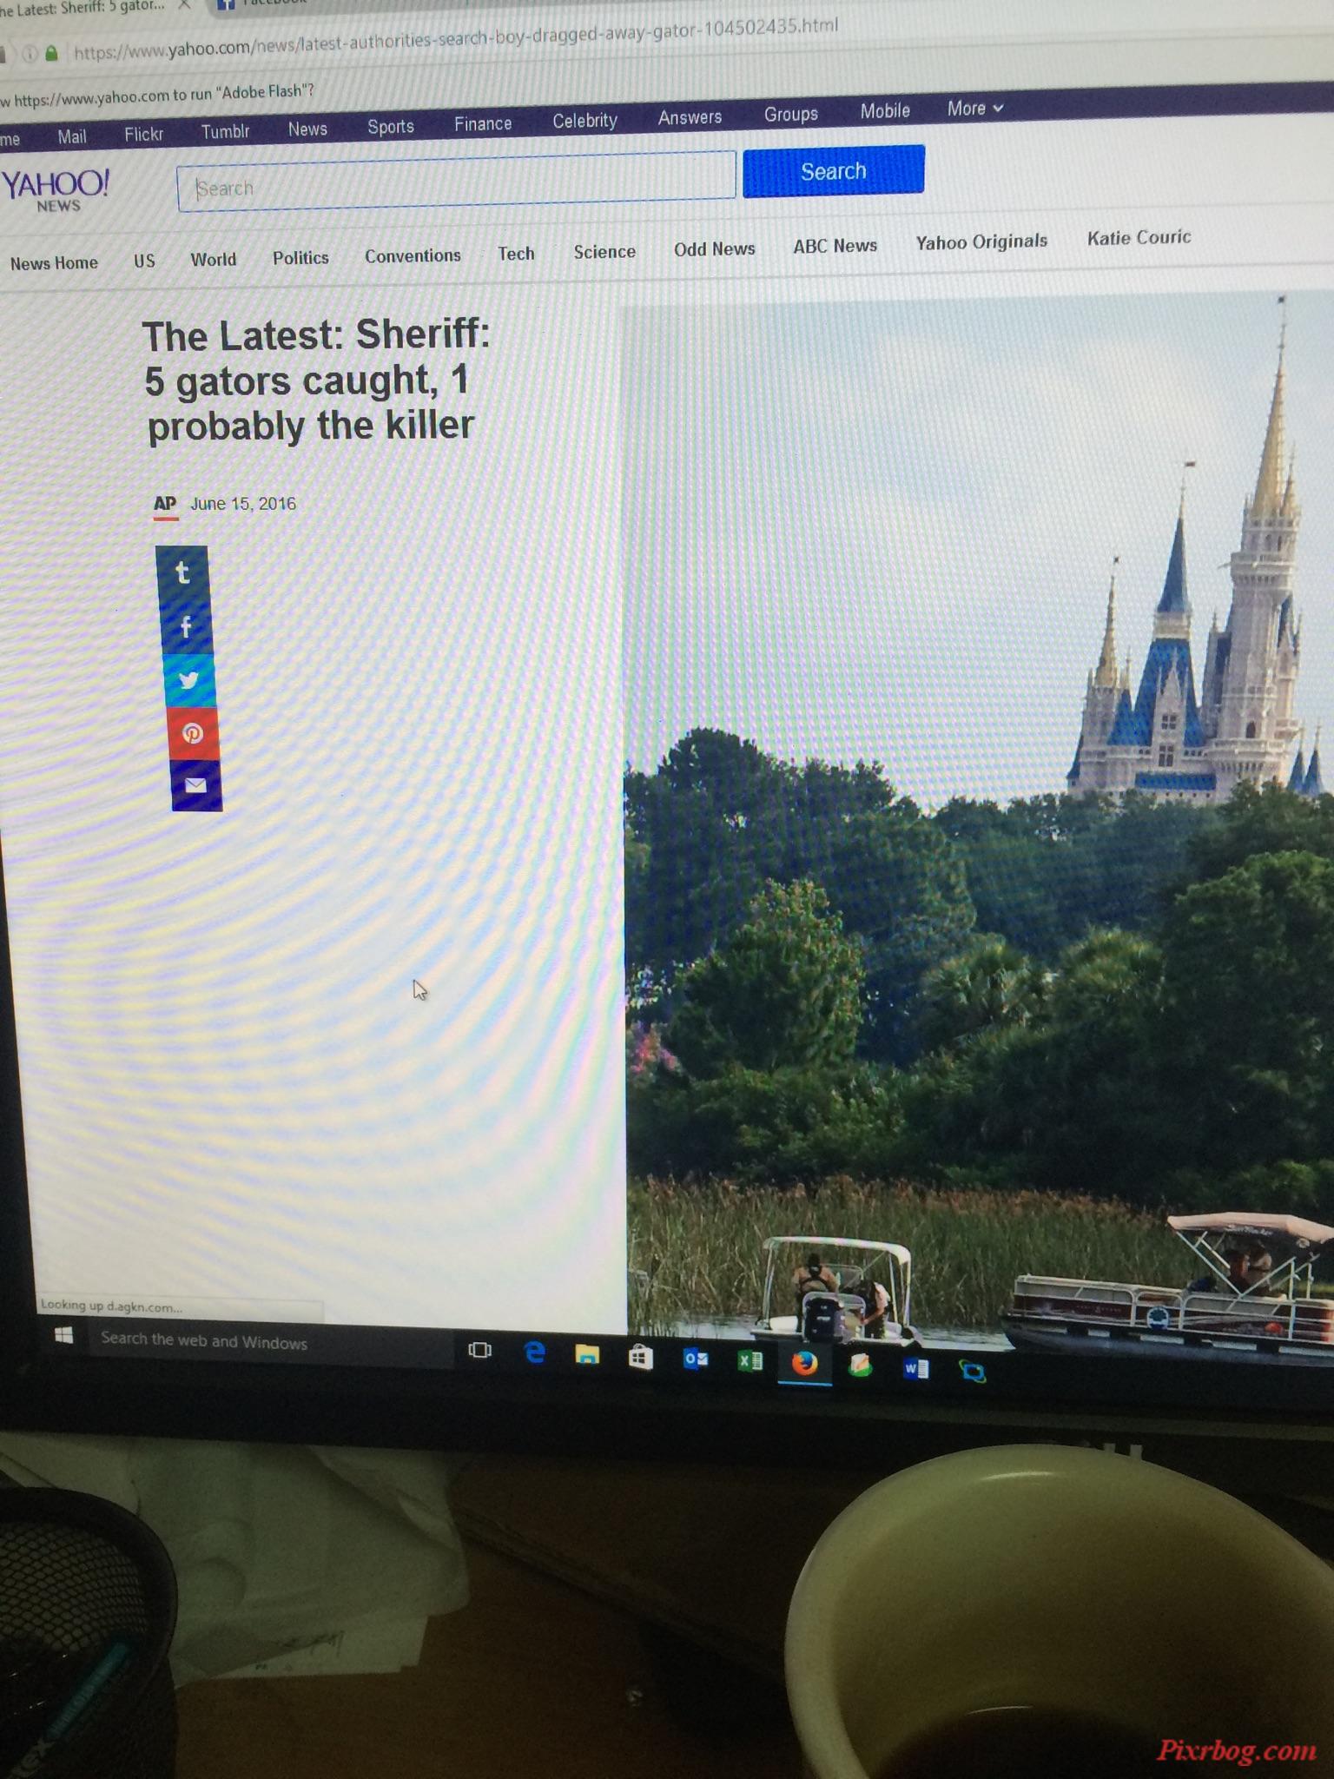Expand the More dropdown in Yahoo bar
Image resolution: width=1334 pixels, height=1779 pixels.
(x=975, y=109)
